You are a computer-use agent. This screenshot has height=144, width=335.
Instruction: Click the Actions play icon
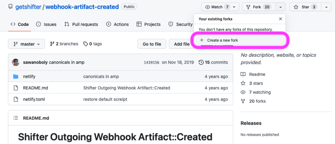(109, 24)
